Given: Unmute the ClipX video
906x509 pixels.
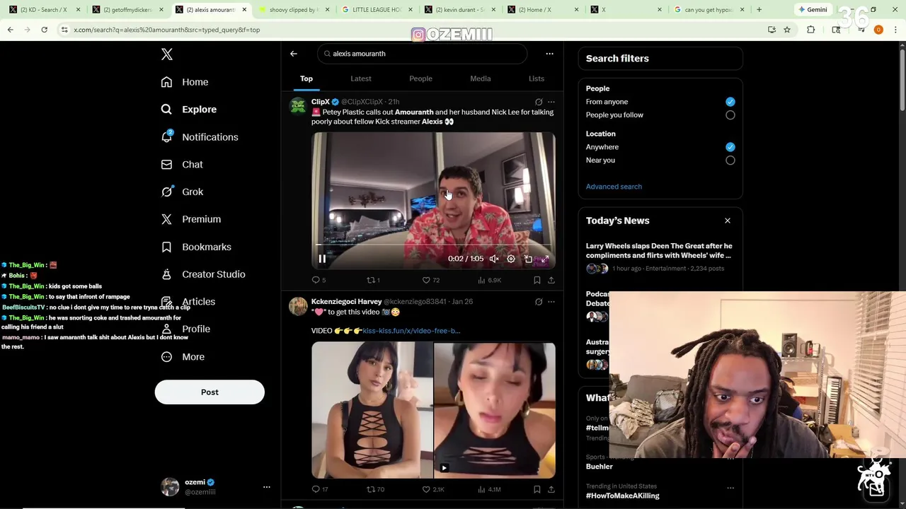Looking at the screenshot, I should click(494, 259).
